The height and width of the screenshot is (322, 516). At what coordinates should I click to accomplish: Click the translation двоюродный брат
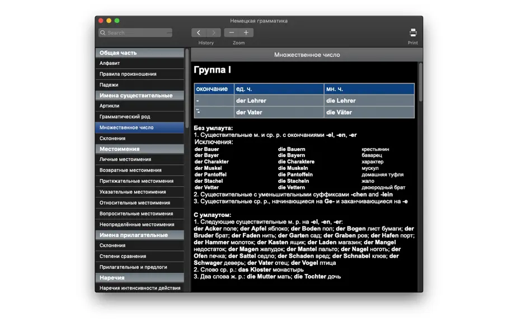pos(383,188)
